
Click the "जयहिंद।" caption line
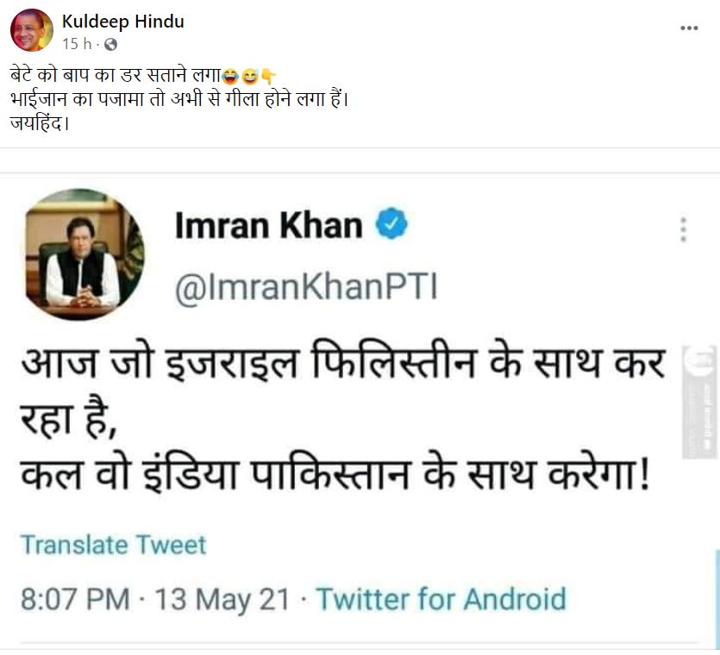tap(41, 121)
